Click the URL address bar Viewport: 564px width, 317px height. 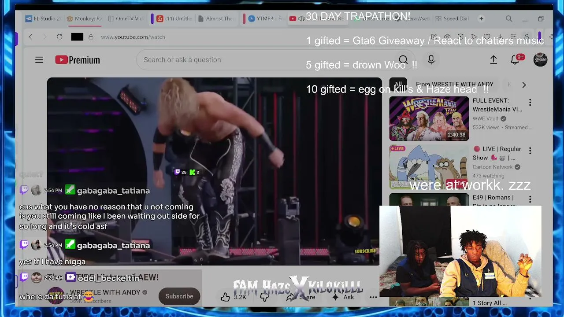tap(133, 37)
